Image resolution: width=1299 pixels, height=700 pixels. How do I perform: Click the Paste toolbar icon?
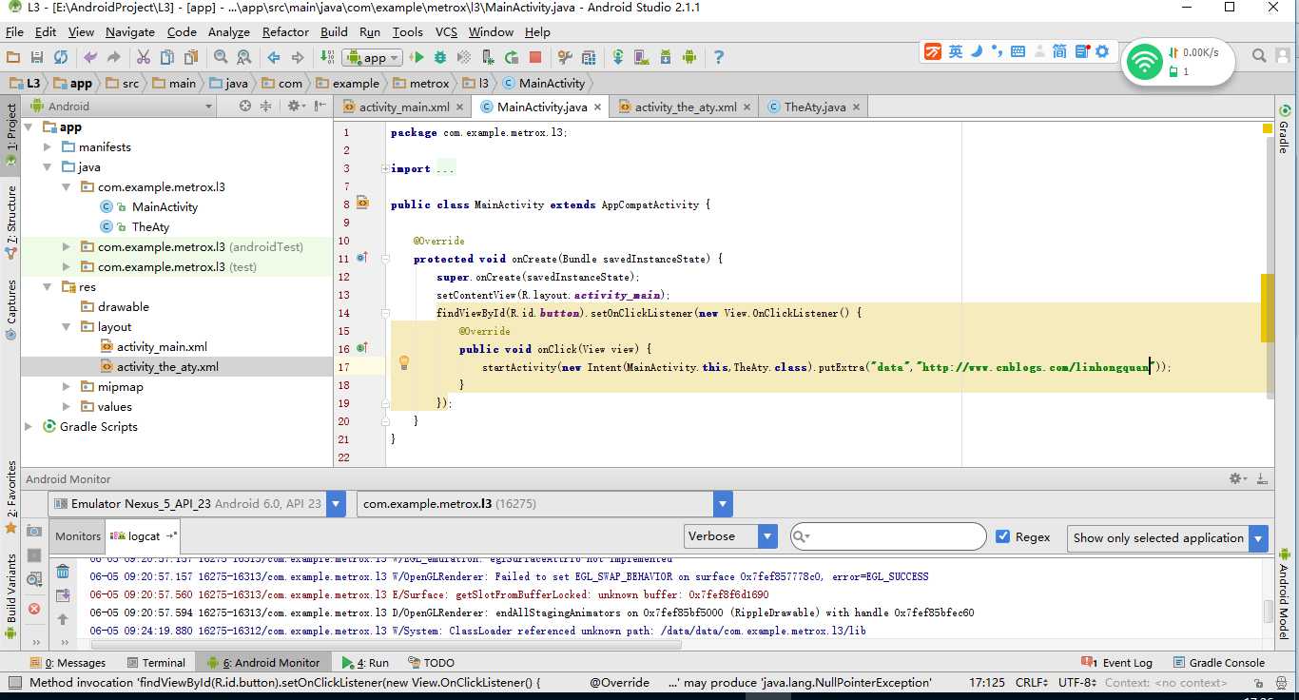190,57
